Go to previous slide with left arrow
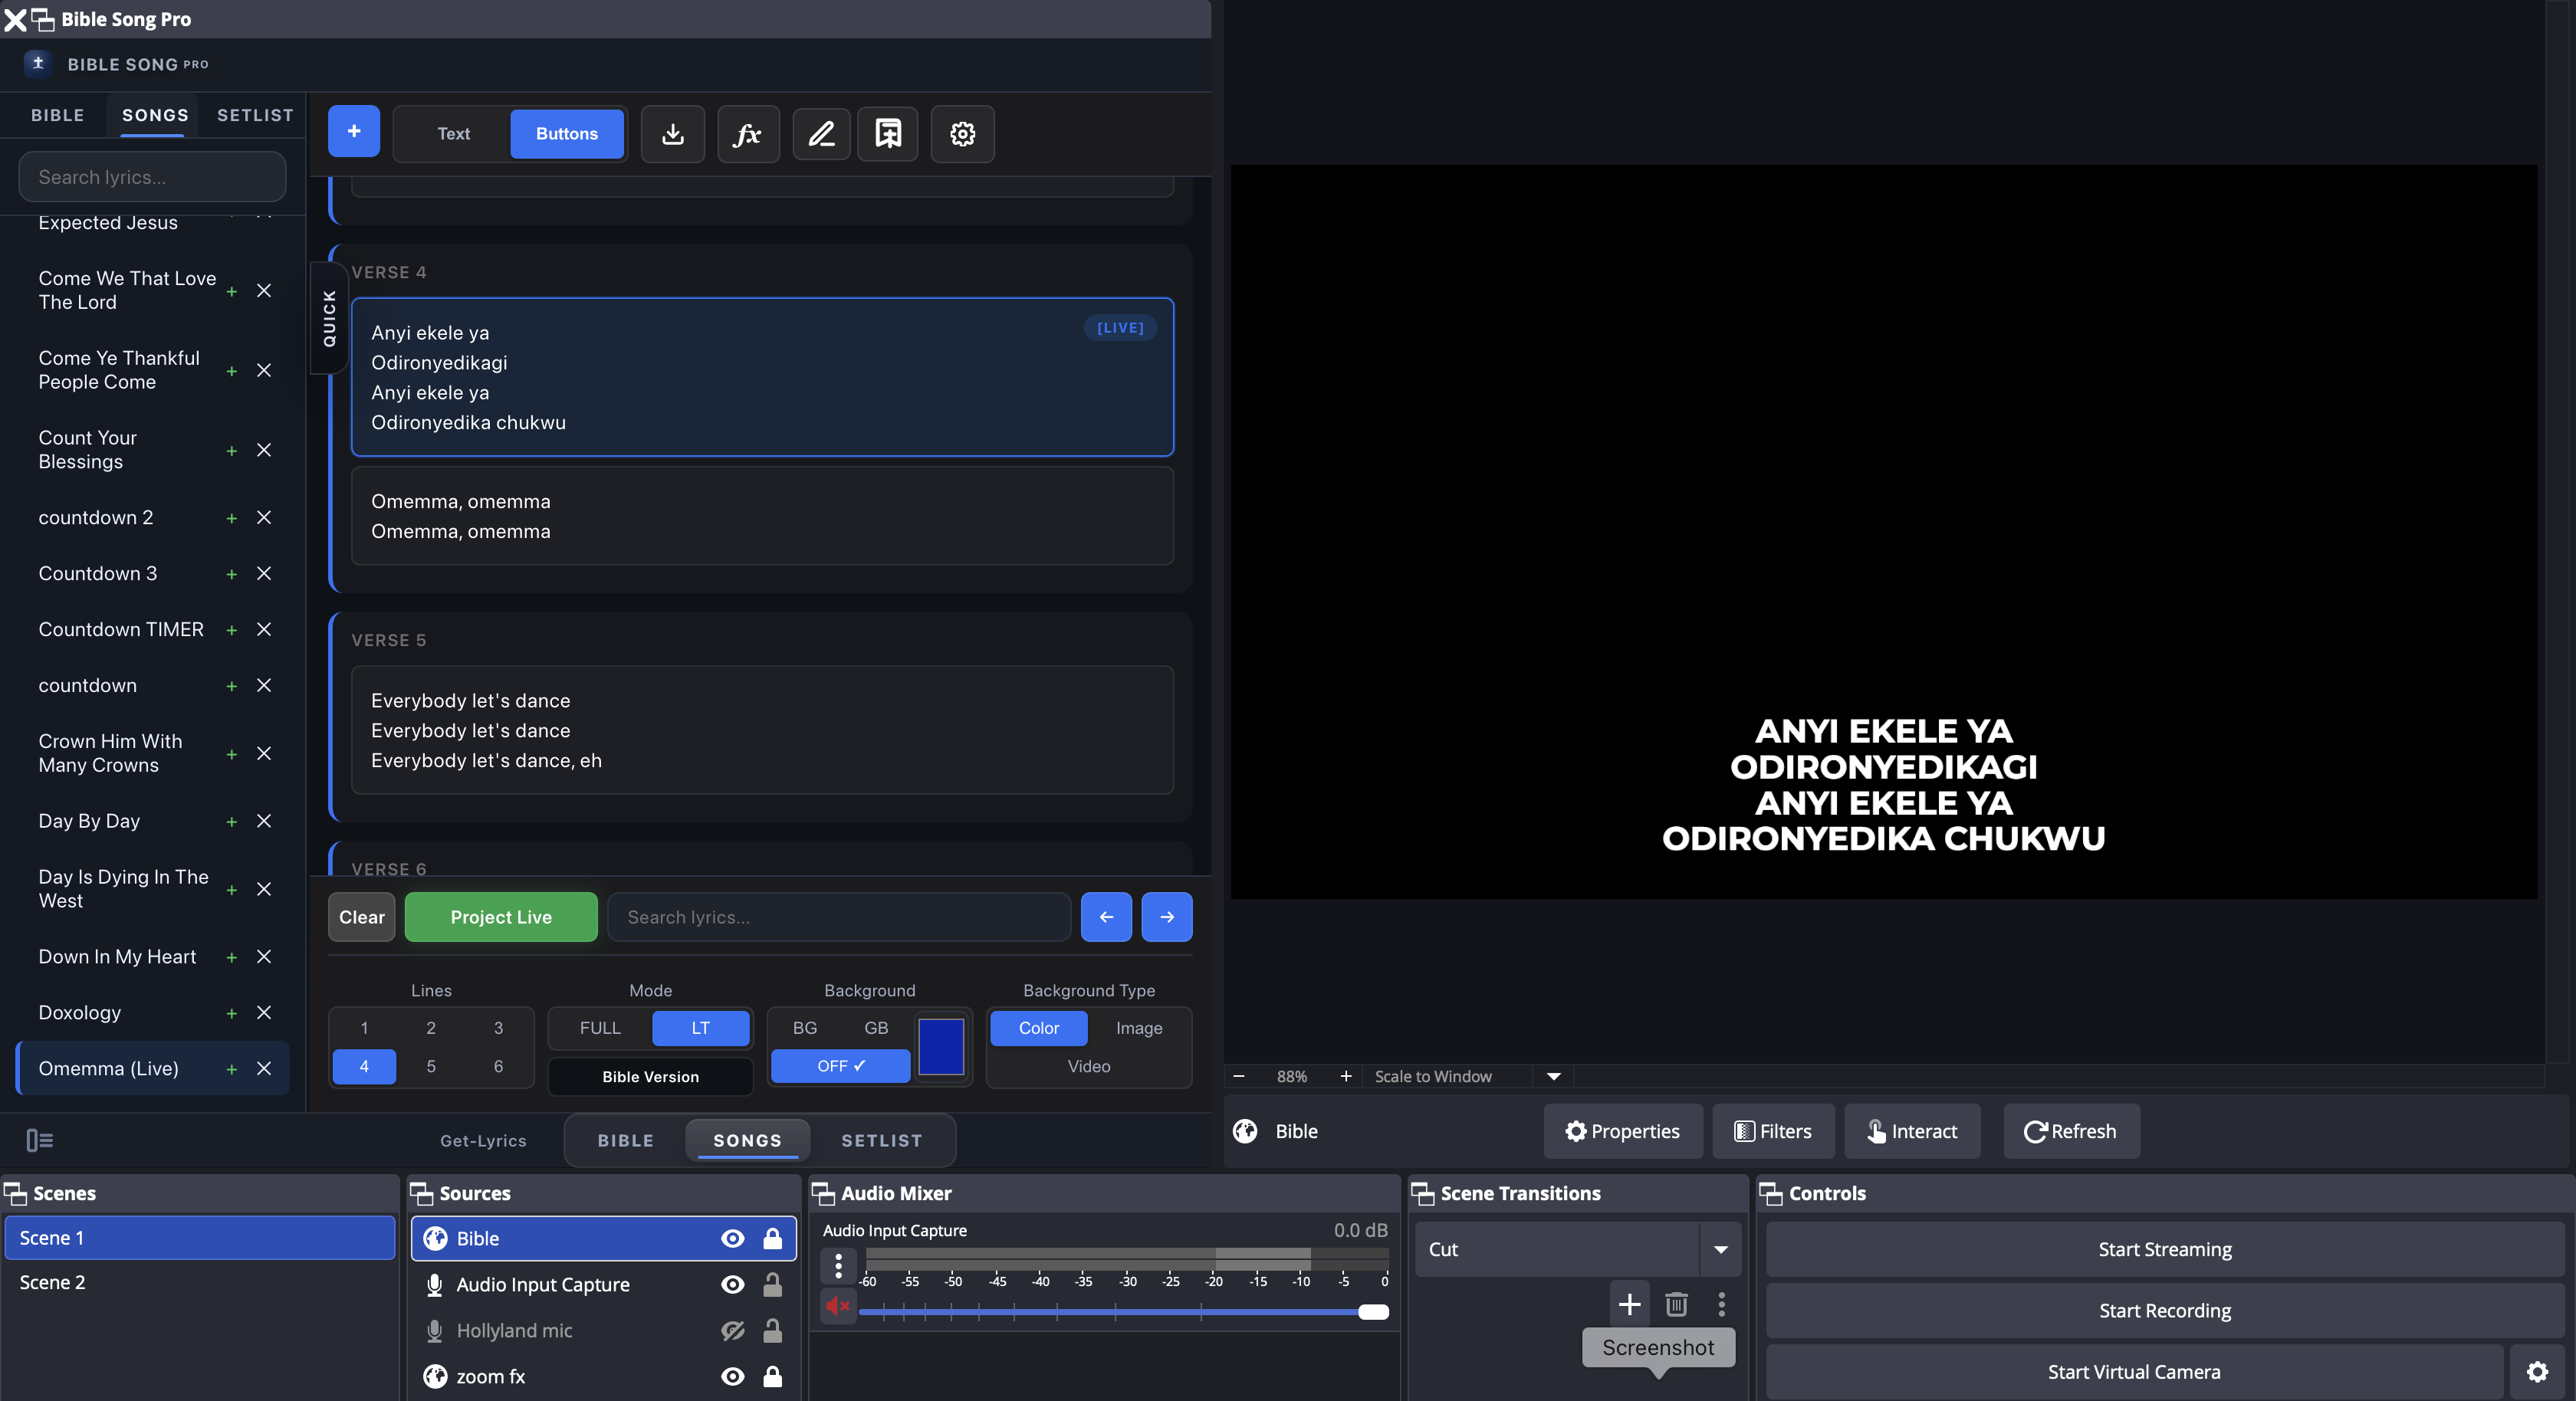Image resolution: width=2576 pixels, height=1401 pixels. (1106, 917)
